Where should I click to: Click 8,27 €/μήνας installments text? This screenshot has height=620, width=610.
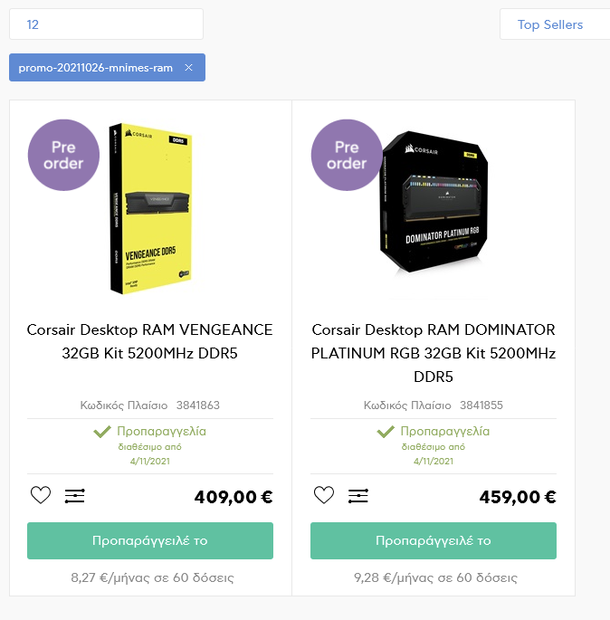coord(152,577)
